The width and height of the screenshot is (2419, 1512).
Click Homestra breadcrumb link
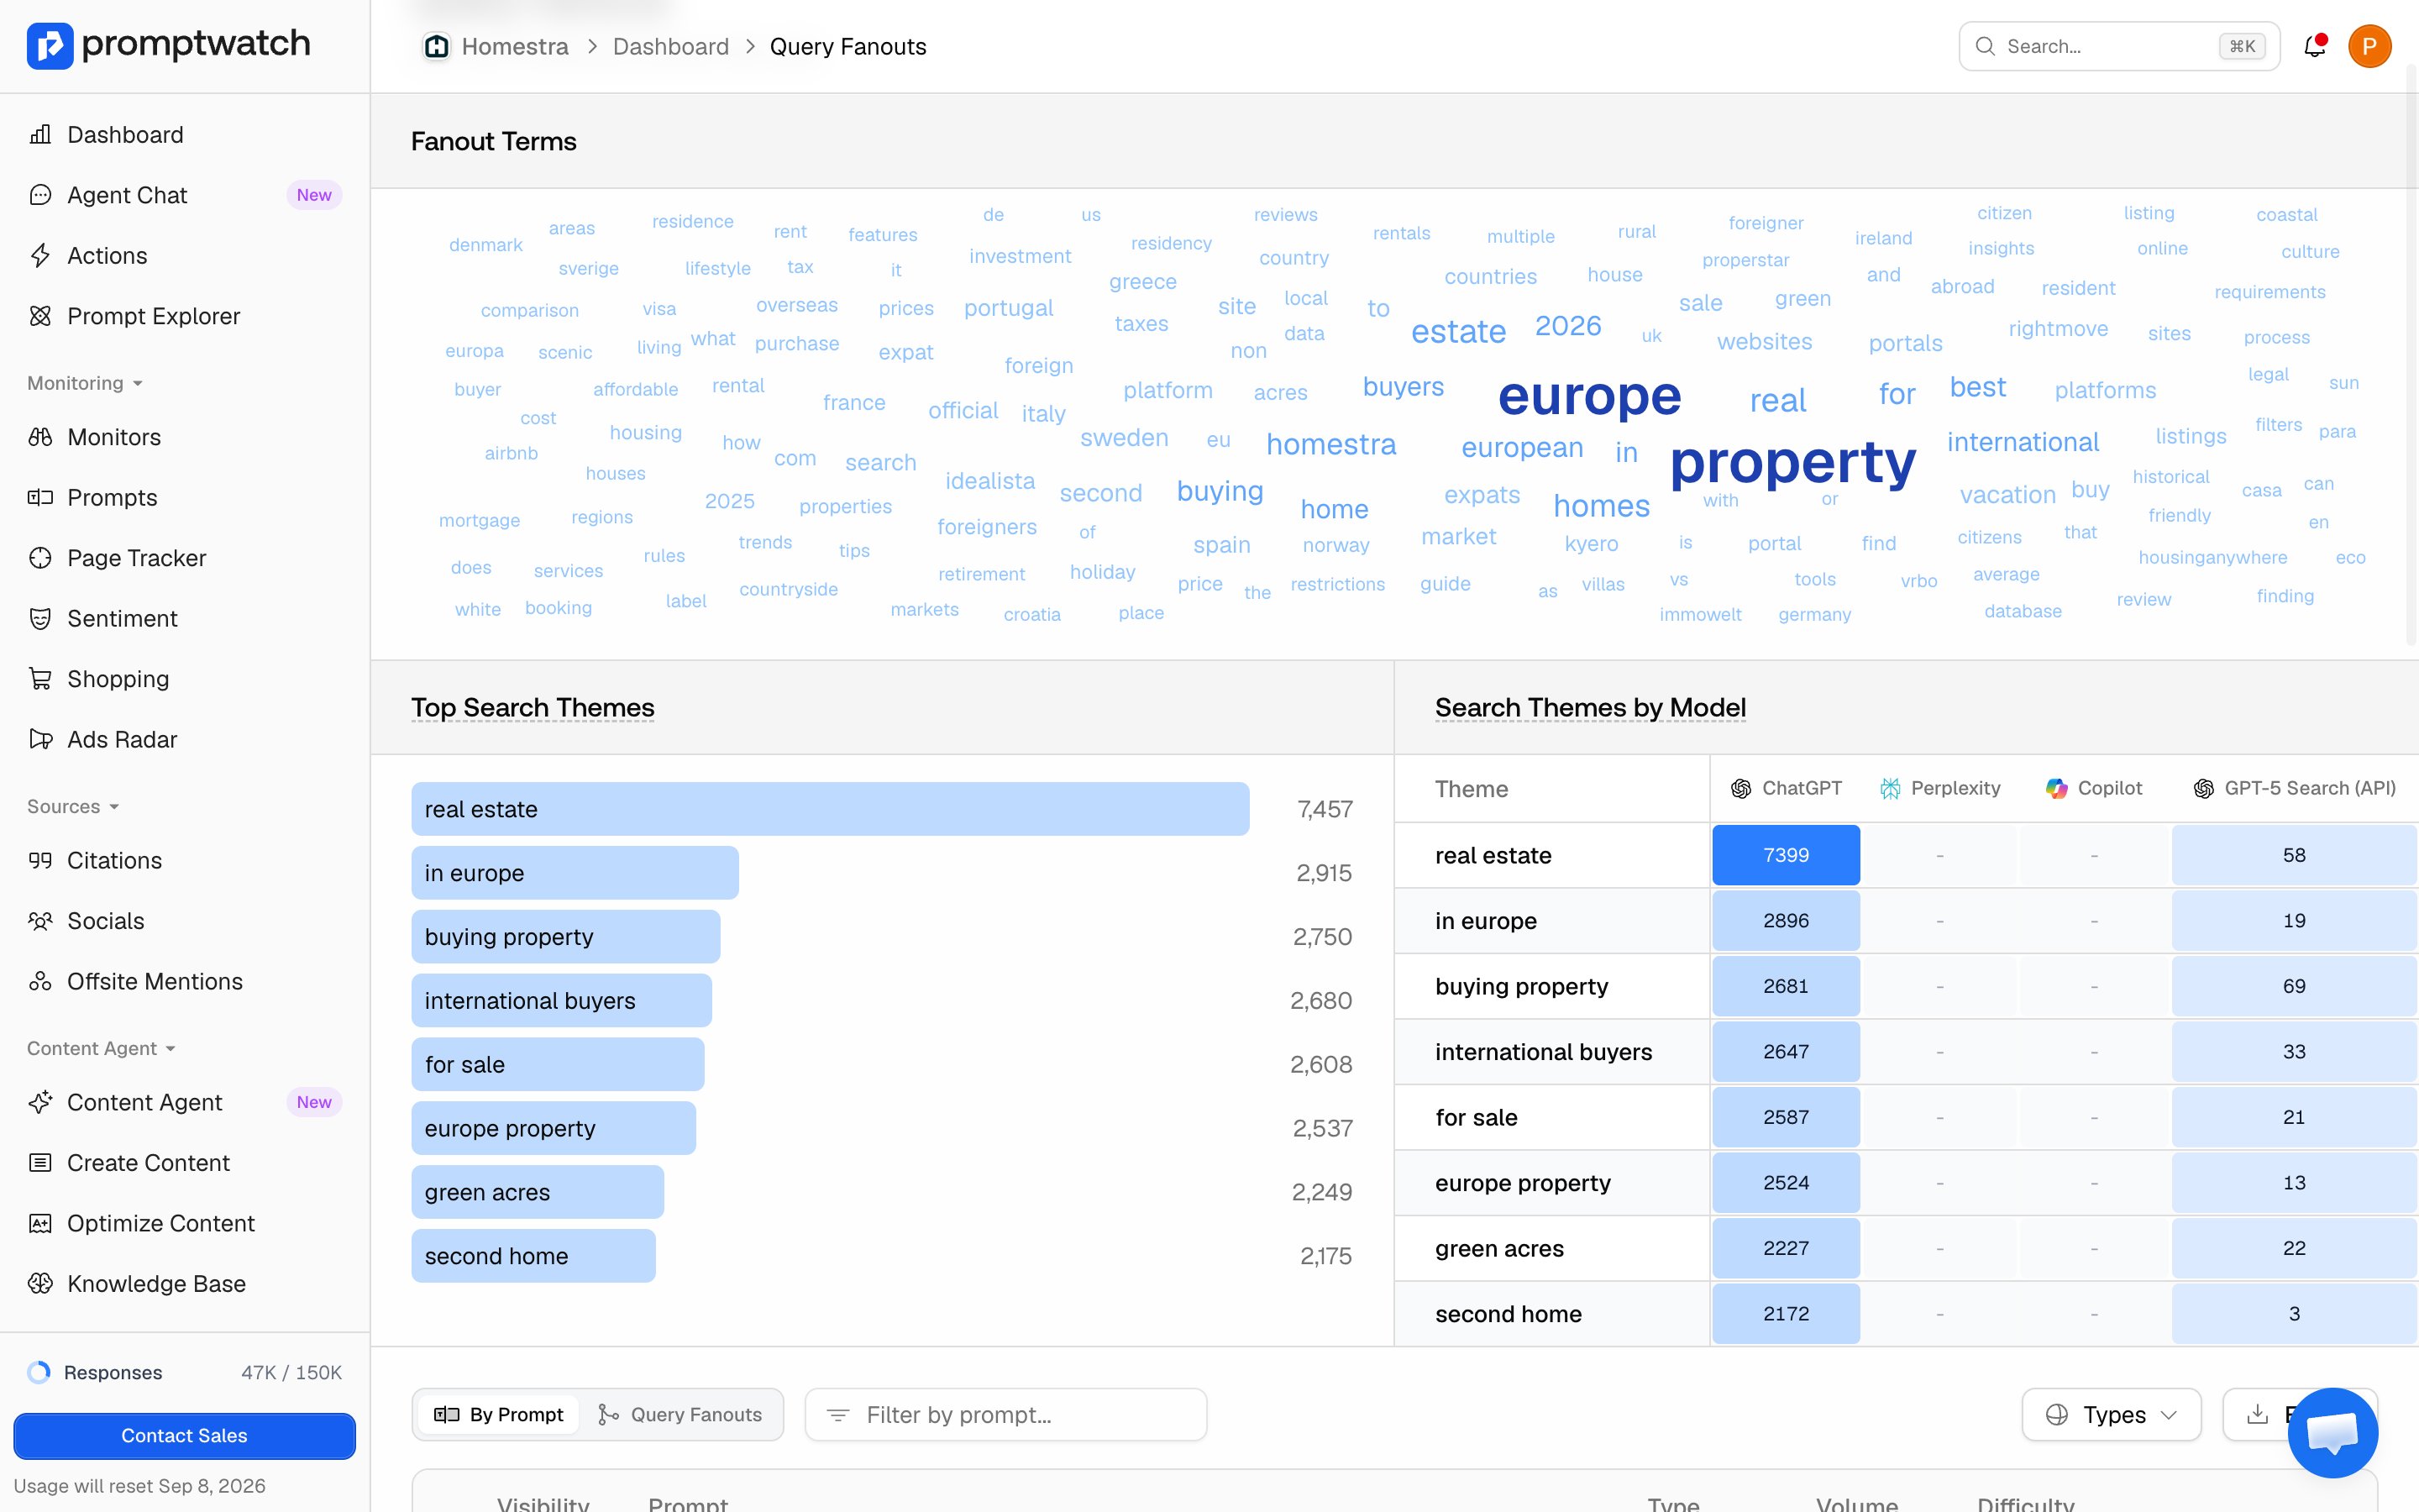point(514,46)
